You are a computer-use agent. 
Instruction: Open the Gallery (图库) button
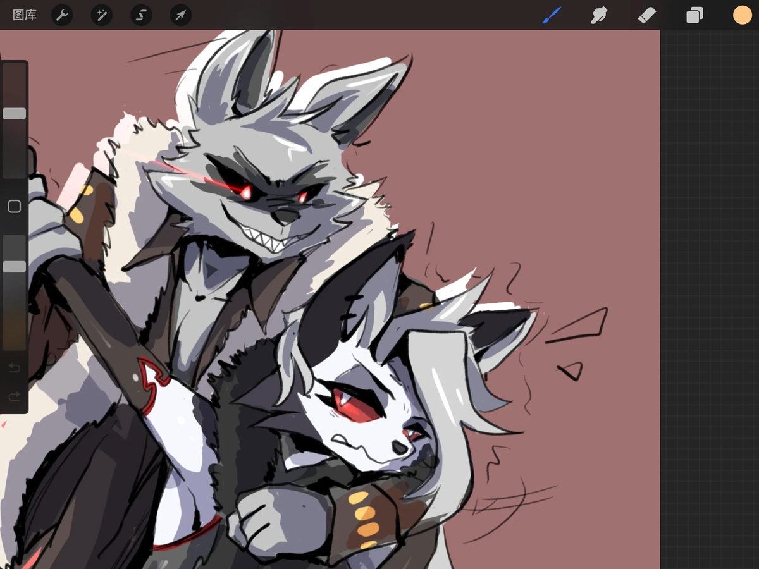click(25, 15)
